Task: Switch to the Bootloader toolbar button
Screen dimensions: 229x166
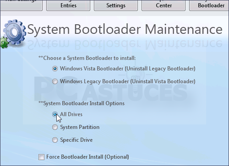Action: (209, 5)
